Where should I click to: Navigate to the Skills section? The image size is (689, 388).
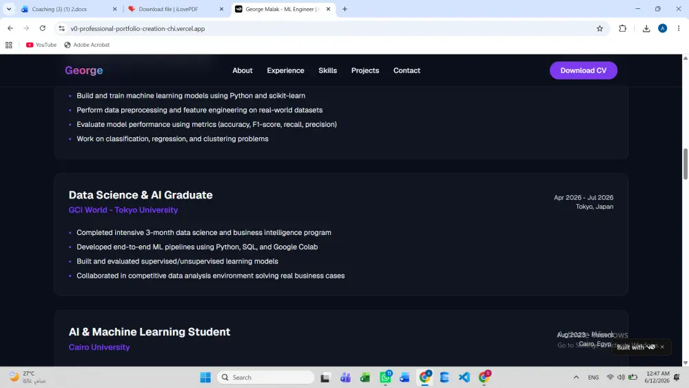[x=328, y=70]
